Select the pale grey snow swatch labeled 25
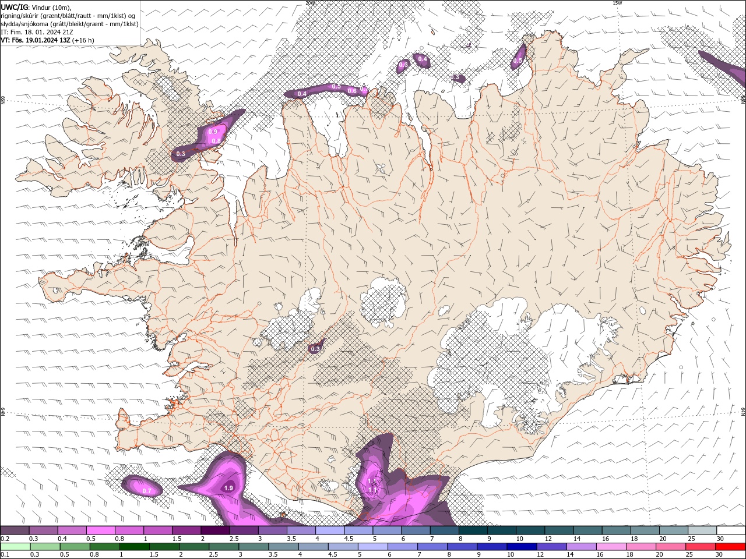 (x=703, y=530)
